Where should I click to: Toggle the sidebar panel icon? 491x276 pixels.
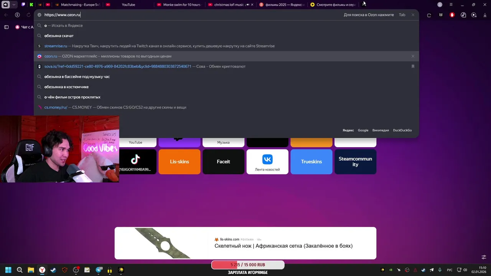pyautogui.click(x=6, y=27)
